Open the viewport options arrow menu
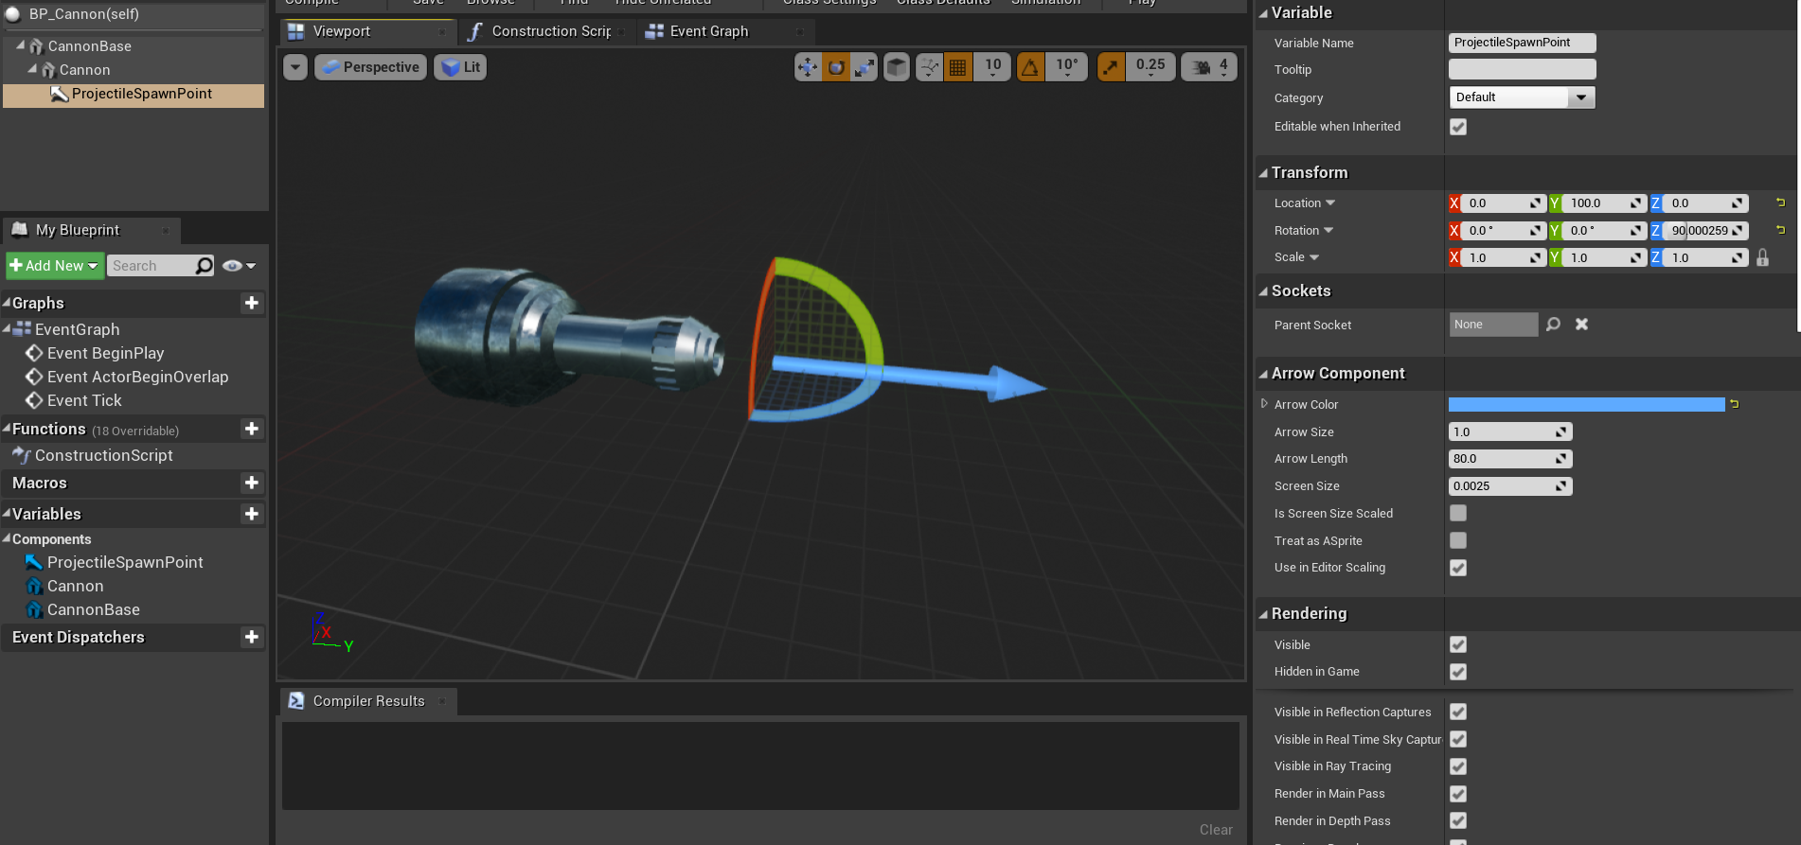 tap(295, 67)
